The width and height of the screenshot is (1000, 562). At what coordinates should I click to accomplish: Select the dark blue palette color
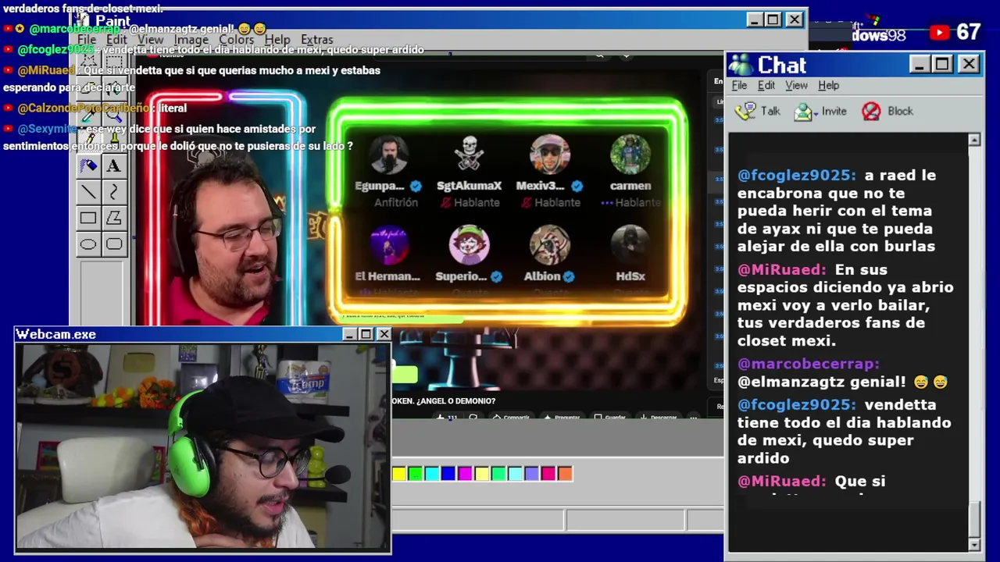point(448,473)
